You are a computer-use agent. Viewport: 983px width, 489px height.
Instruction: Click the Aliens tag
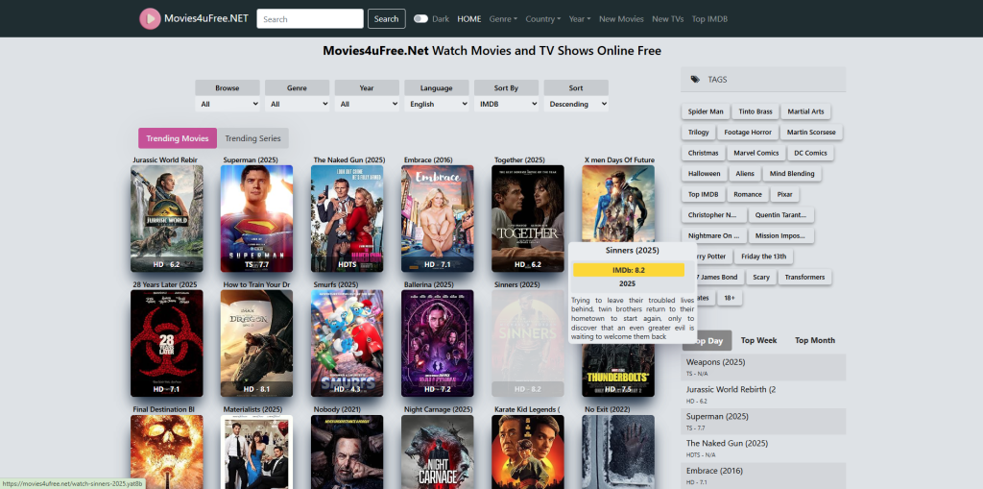pyautogui.click(x=745, y=174)
